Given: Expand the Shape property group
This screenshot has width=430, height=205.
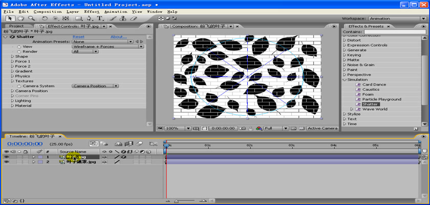Looking at the screenshot, I should 13,56.
